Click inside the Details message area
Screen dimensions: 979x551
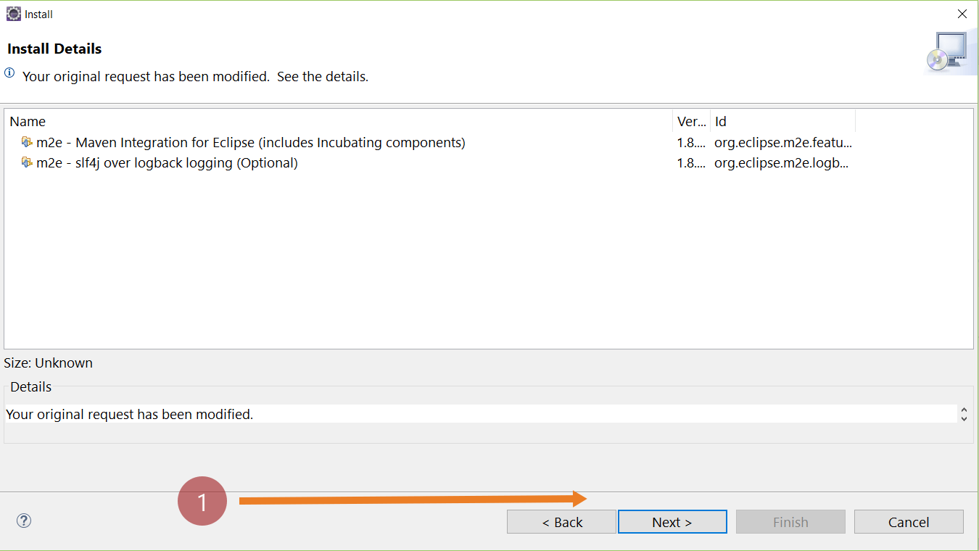tap(290, 414)
